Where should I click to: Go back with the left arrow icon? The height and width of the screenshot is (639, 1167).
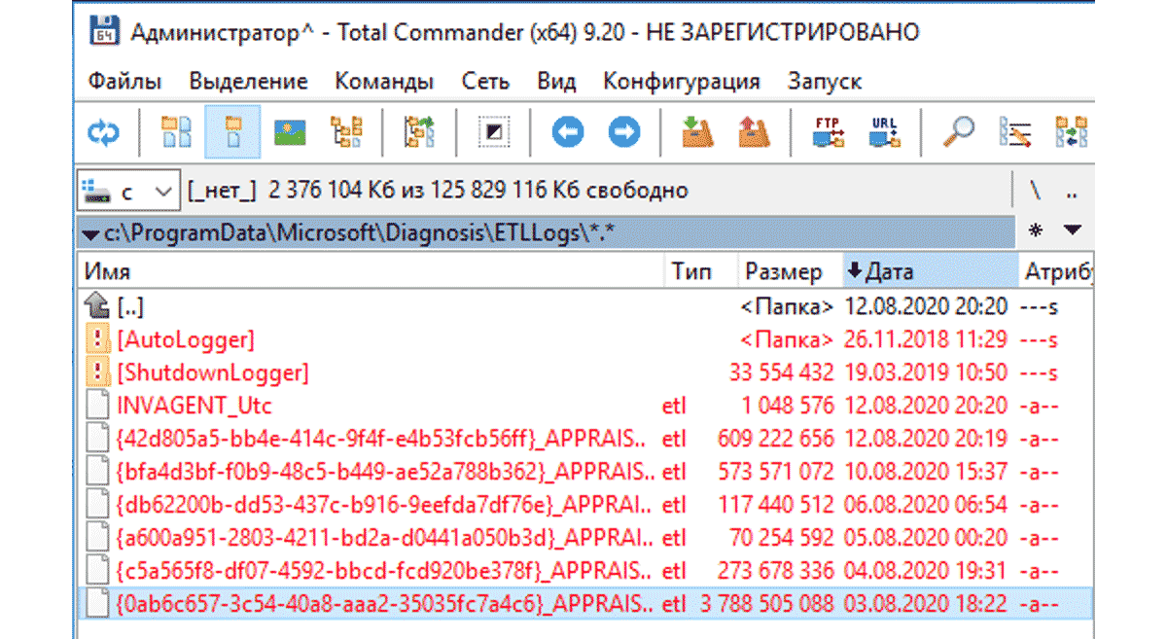(567, 131)
